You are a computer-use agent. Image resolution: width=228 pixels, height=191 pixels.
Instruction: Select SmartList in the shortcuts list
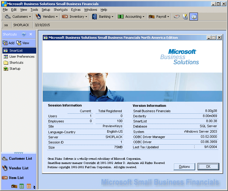[x=19, y=51]
